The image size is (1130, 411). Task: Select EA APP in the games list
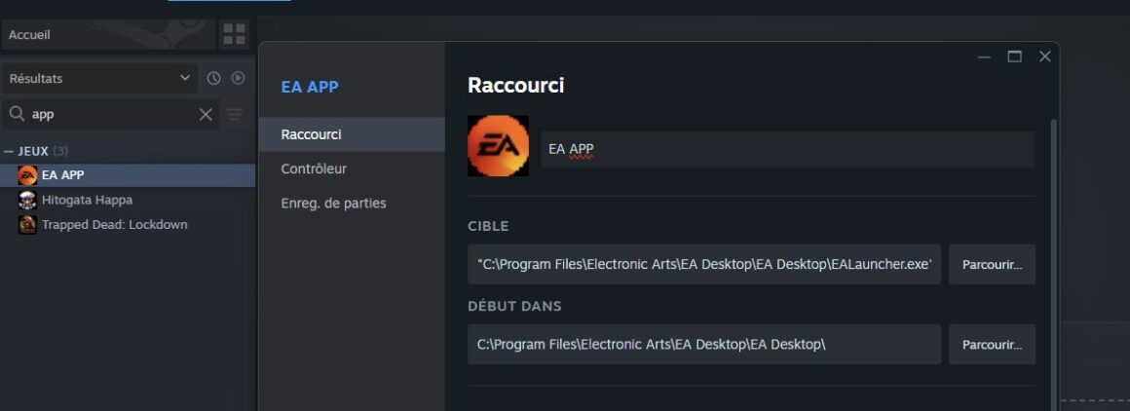[63, 175]
